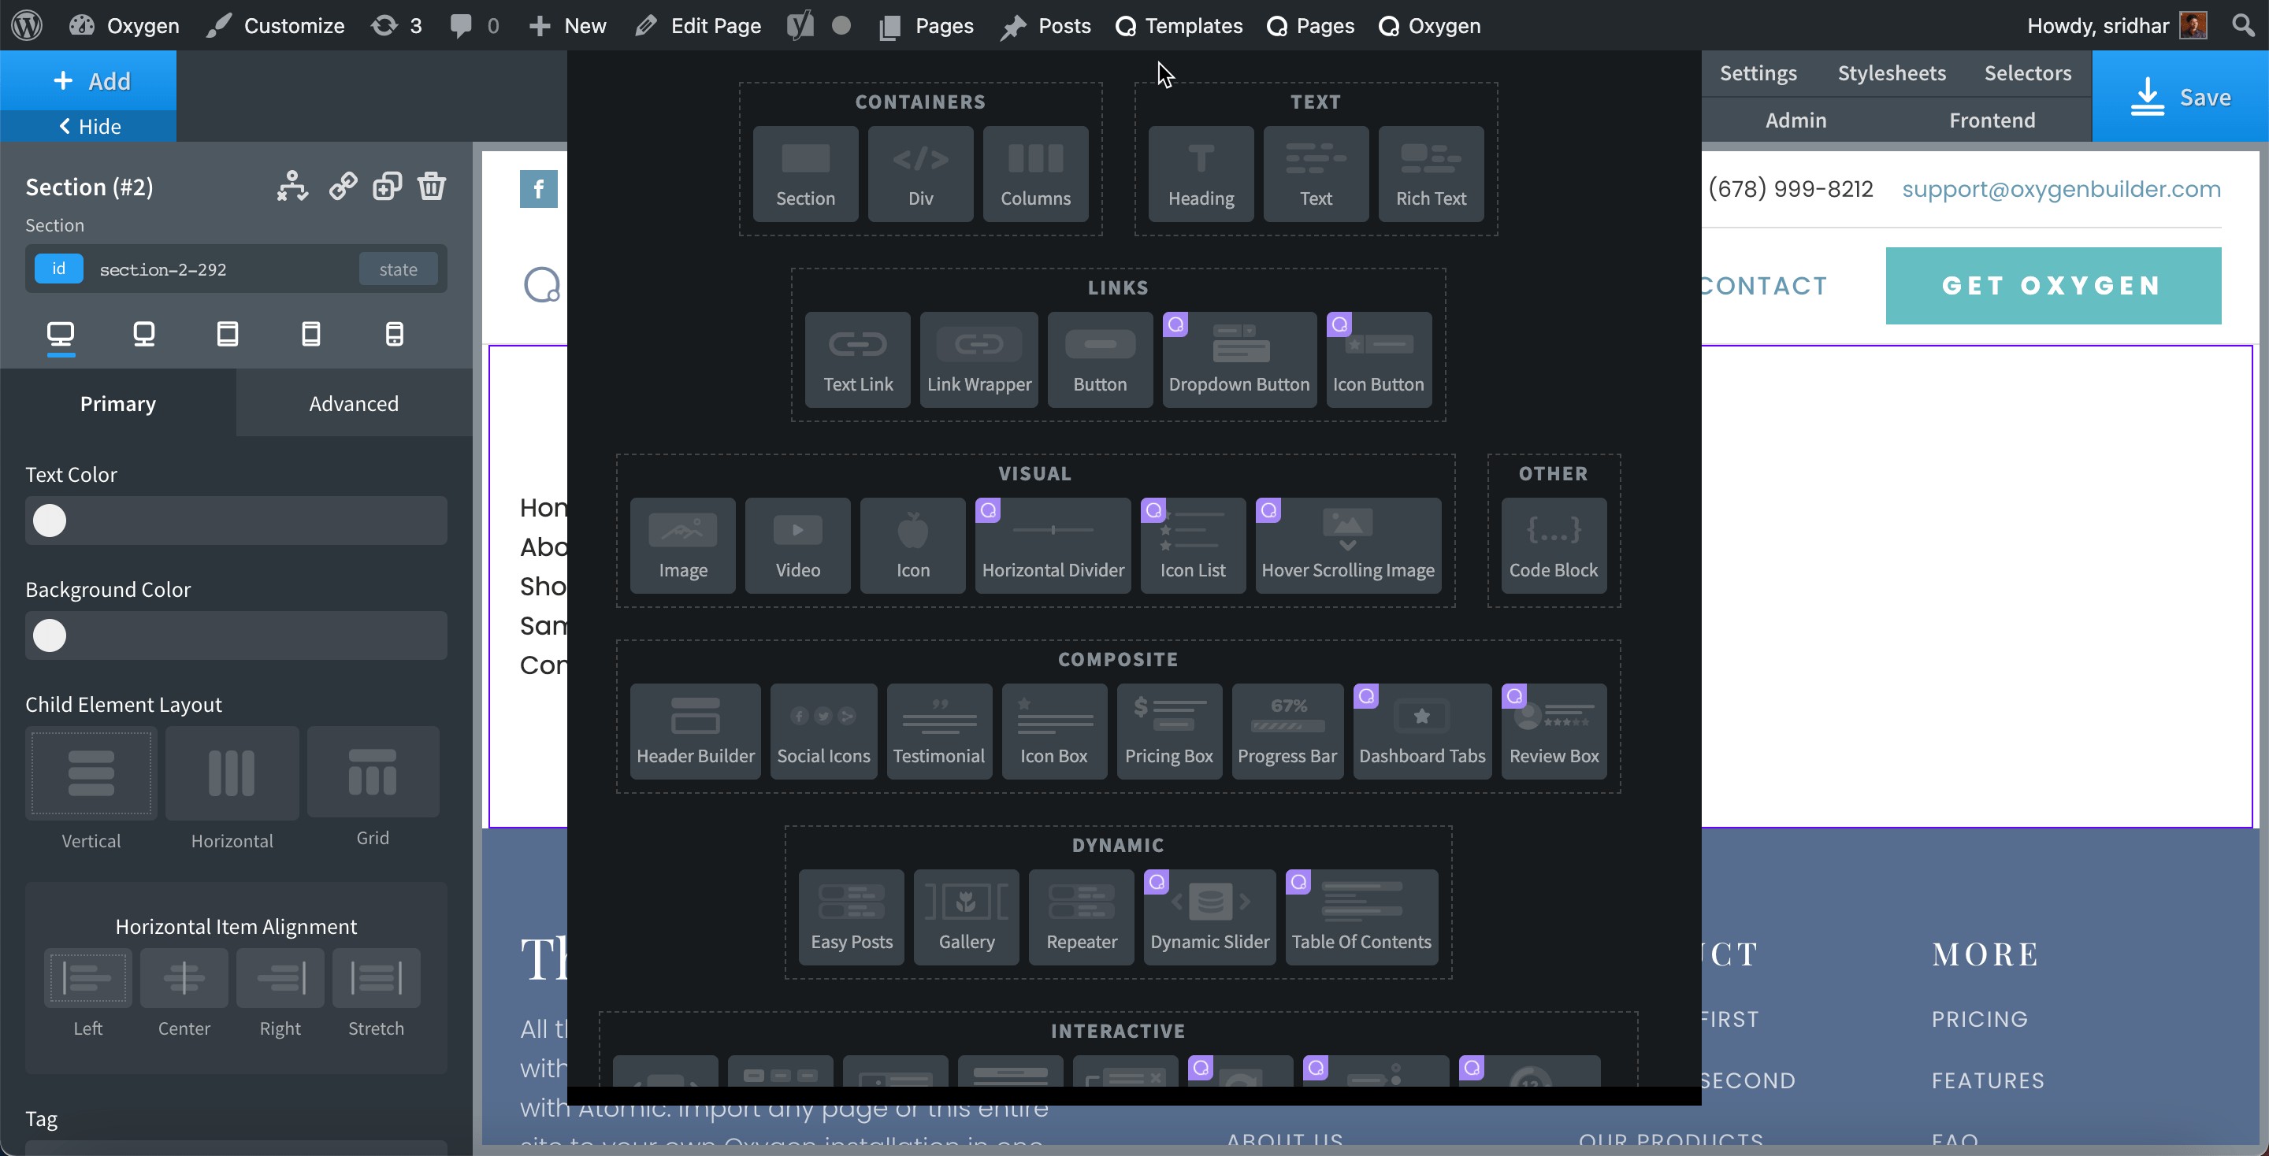
Task: Add a Rich Text element
Action: (x=1431, y=173)
